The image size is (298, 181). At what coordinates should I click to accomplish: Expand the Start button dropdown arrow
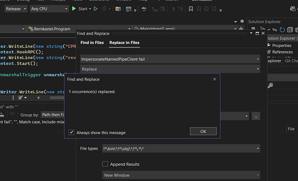[x=90, y=9]
